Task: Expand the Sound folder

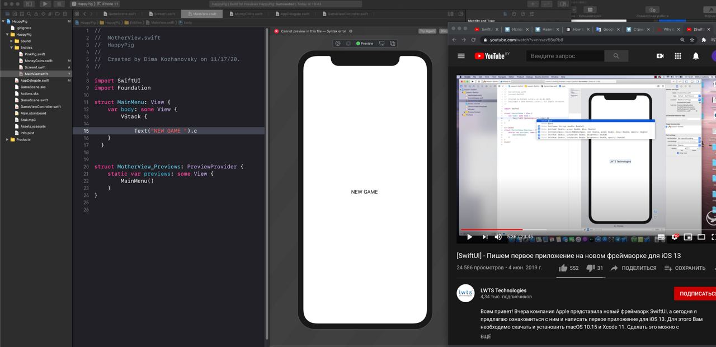Action: pos(12,41)
